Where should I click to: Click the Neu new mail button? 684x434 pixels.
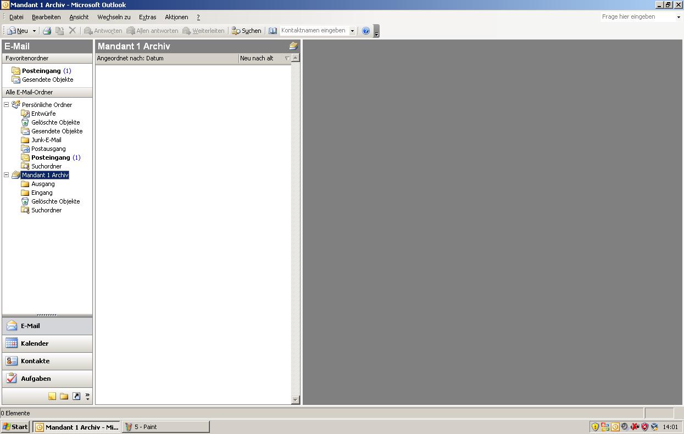(18, 31)
